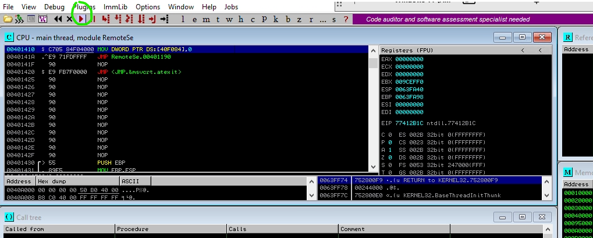Click Called from column header in Call tree
Image resolution: width=593 pixels, height=238 pixels.
click(x=59, y=229)
